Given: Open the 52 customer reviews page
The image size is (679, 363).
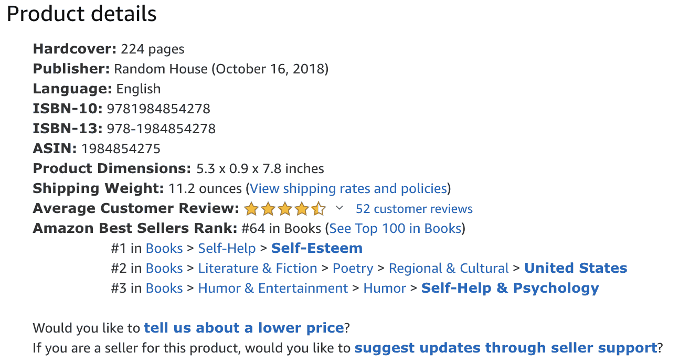Looking at the screenshot, I should click(414, 209).
